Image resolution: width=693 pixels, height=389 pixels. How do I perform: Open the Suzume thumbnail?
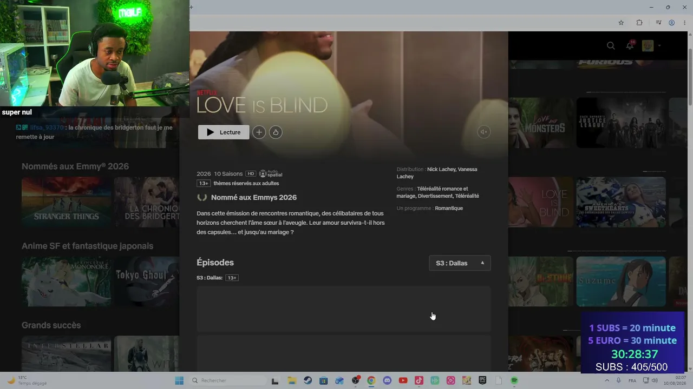click(621, 281)
